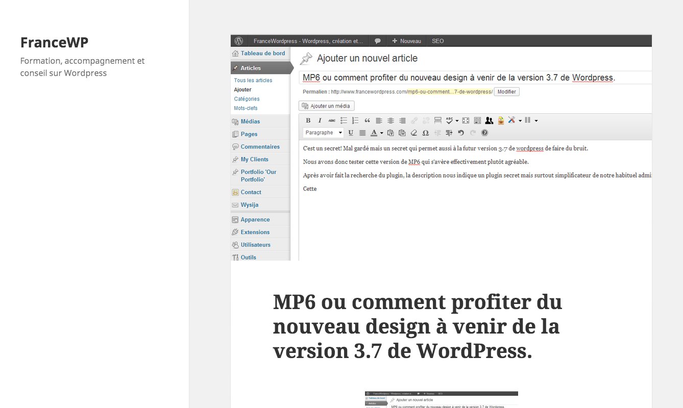Expand spellchecker language dropdown arrow
This screenshot has width=683, height=408.
click(x=457, y=121)
